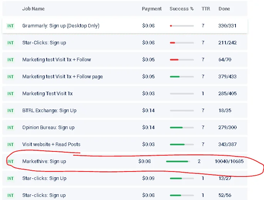Click the INT badge on the BTRL Exchange row

[10, 111]
